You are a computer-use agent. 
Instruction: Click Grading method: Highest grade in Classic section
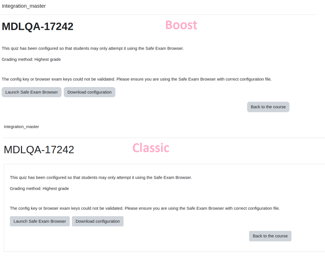point(39,189)
